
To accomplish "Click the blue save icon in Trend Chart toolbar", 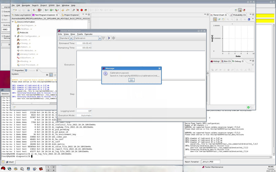I will click(x=249, y=19).
